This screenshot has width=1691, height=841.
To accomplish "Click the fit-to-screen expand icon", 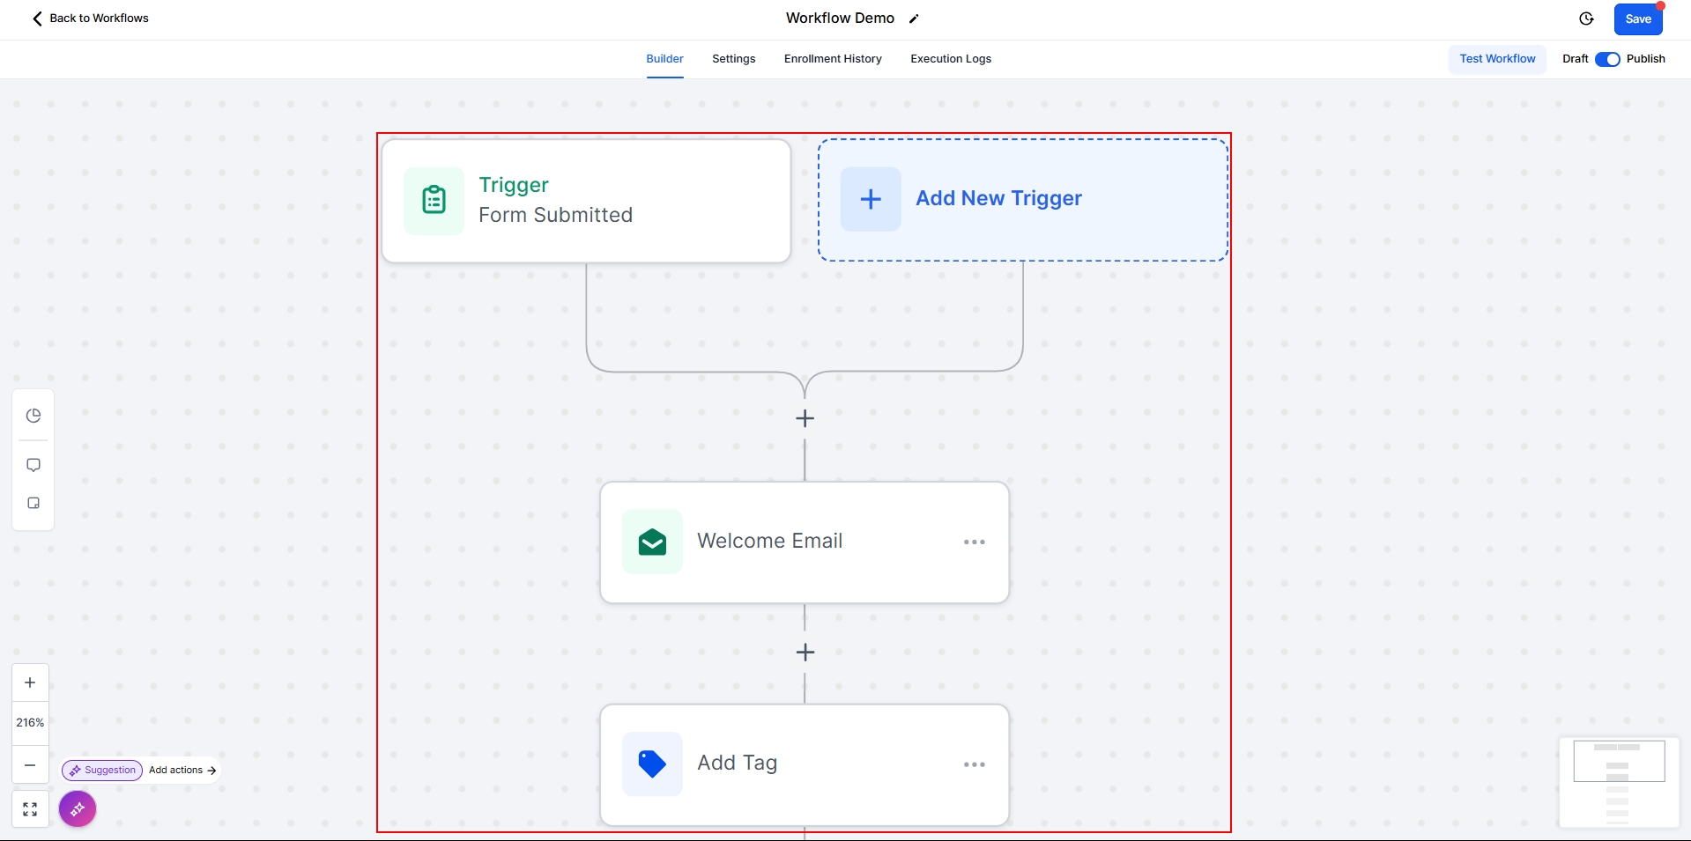I will pyautogui.click(x=30, y=809).
